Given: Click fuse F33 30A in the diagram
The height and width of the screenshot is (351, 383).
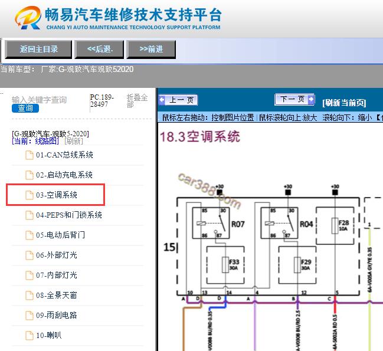Looking at the screenshot, I should click(x=225, y=265).
